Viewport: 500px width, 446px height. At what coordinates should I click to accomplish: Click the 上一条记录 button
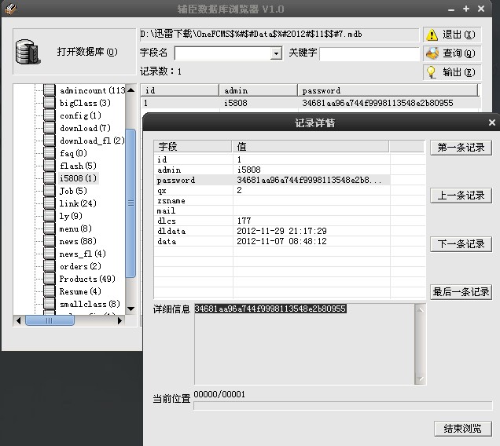tap(461, 196)
